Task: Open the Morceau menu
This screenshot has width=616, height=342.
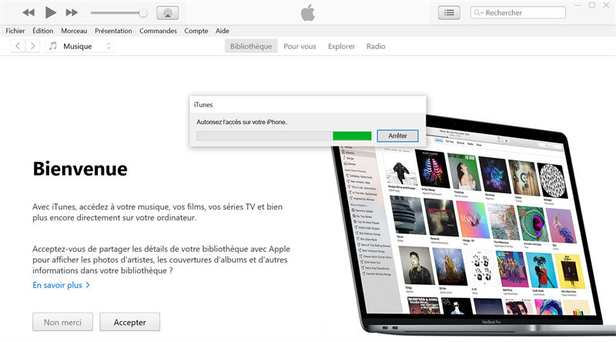Action: [x=74, y=31]
